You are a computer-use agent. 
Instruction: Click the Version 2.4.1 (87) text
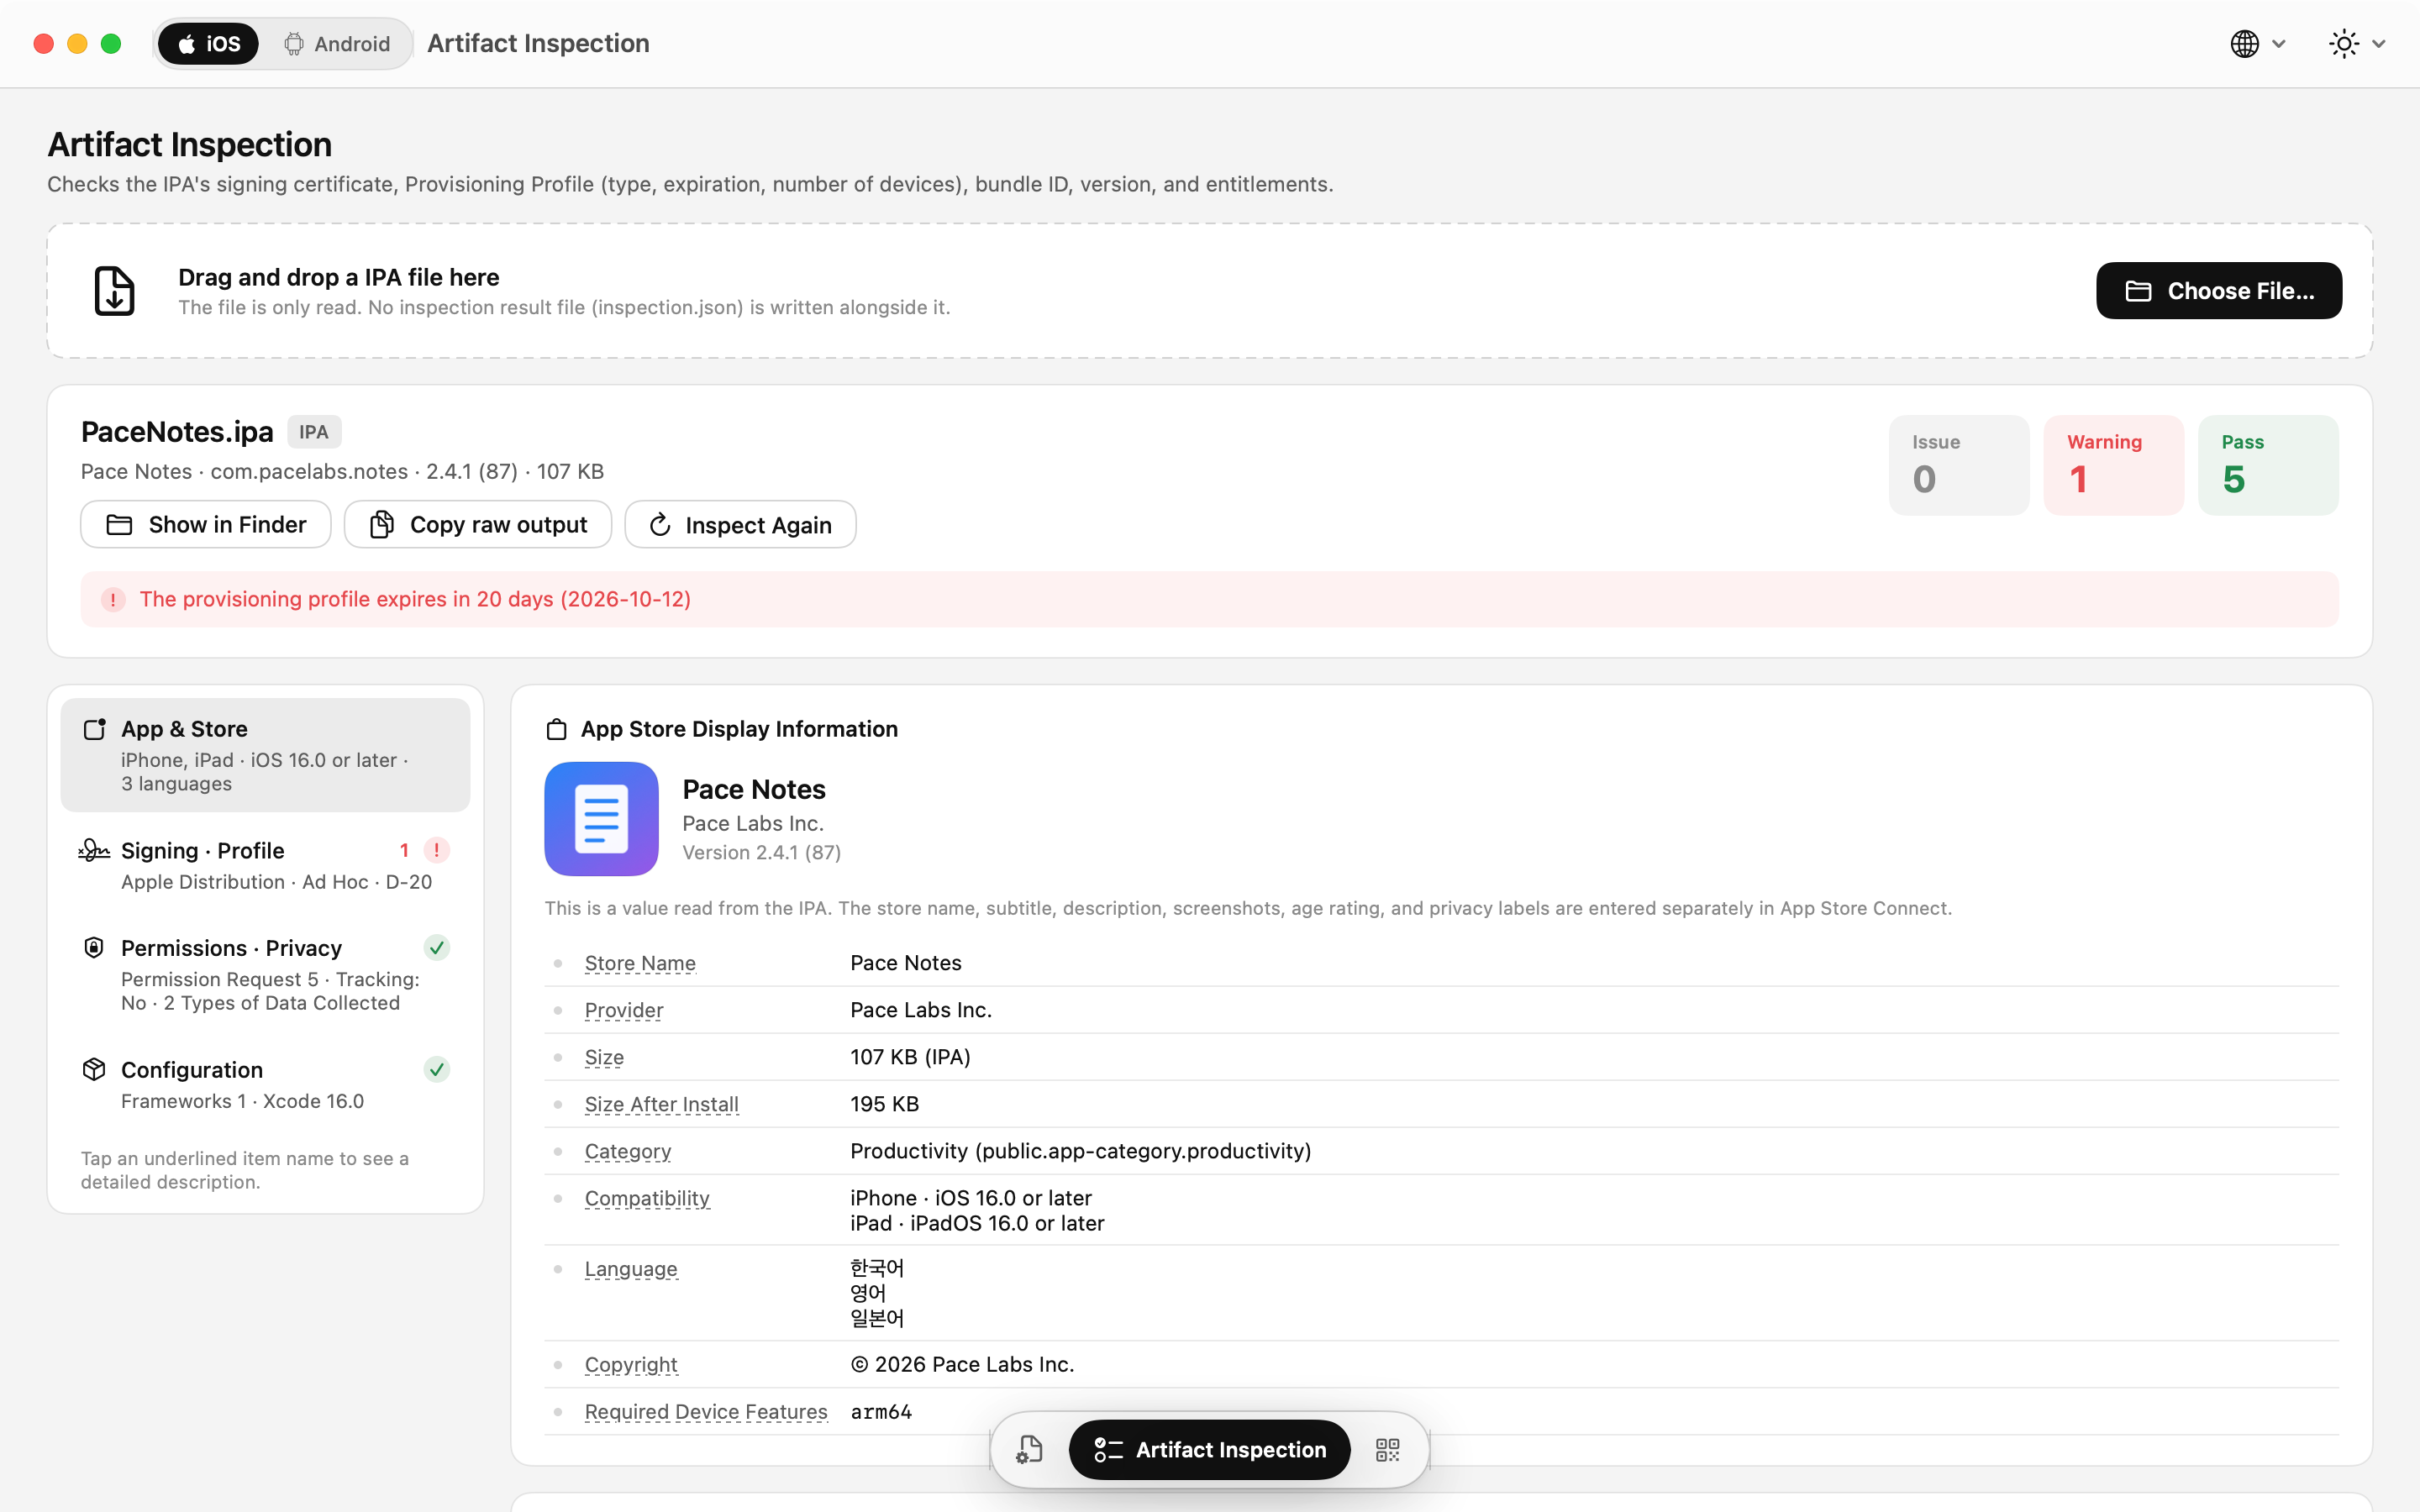pos(761,853)
